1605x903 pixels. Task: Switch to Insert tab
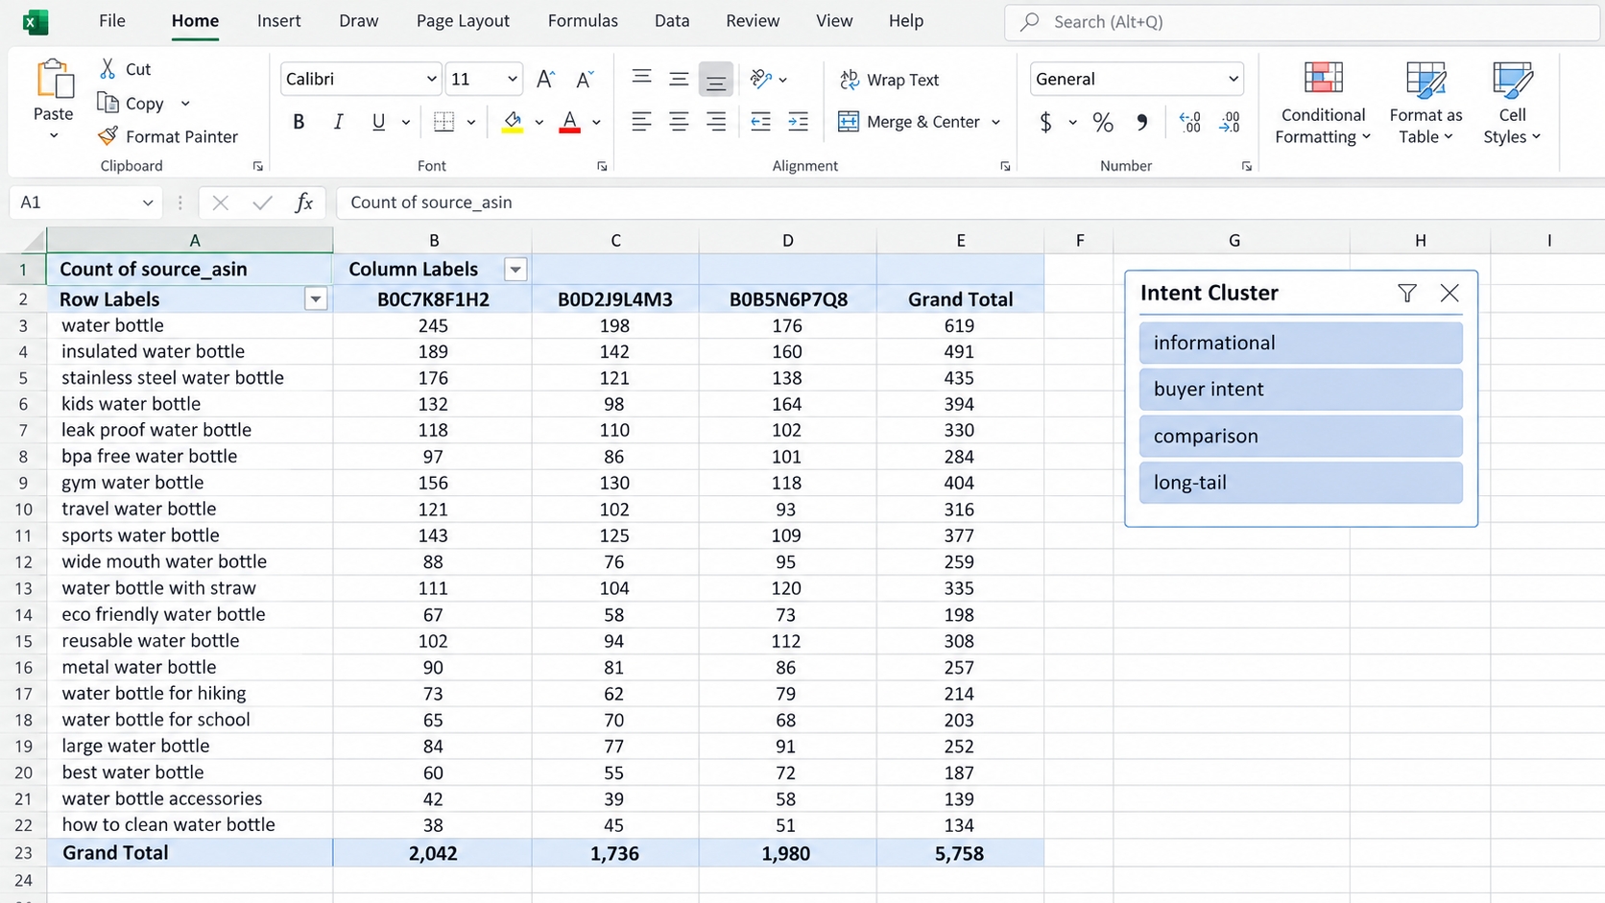[278, 20]
